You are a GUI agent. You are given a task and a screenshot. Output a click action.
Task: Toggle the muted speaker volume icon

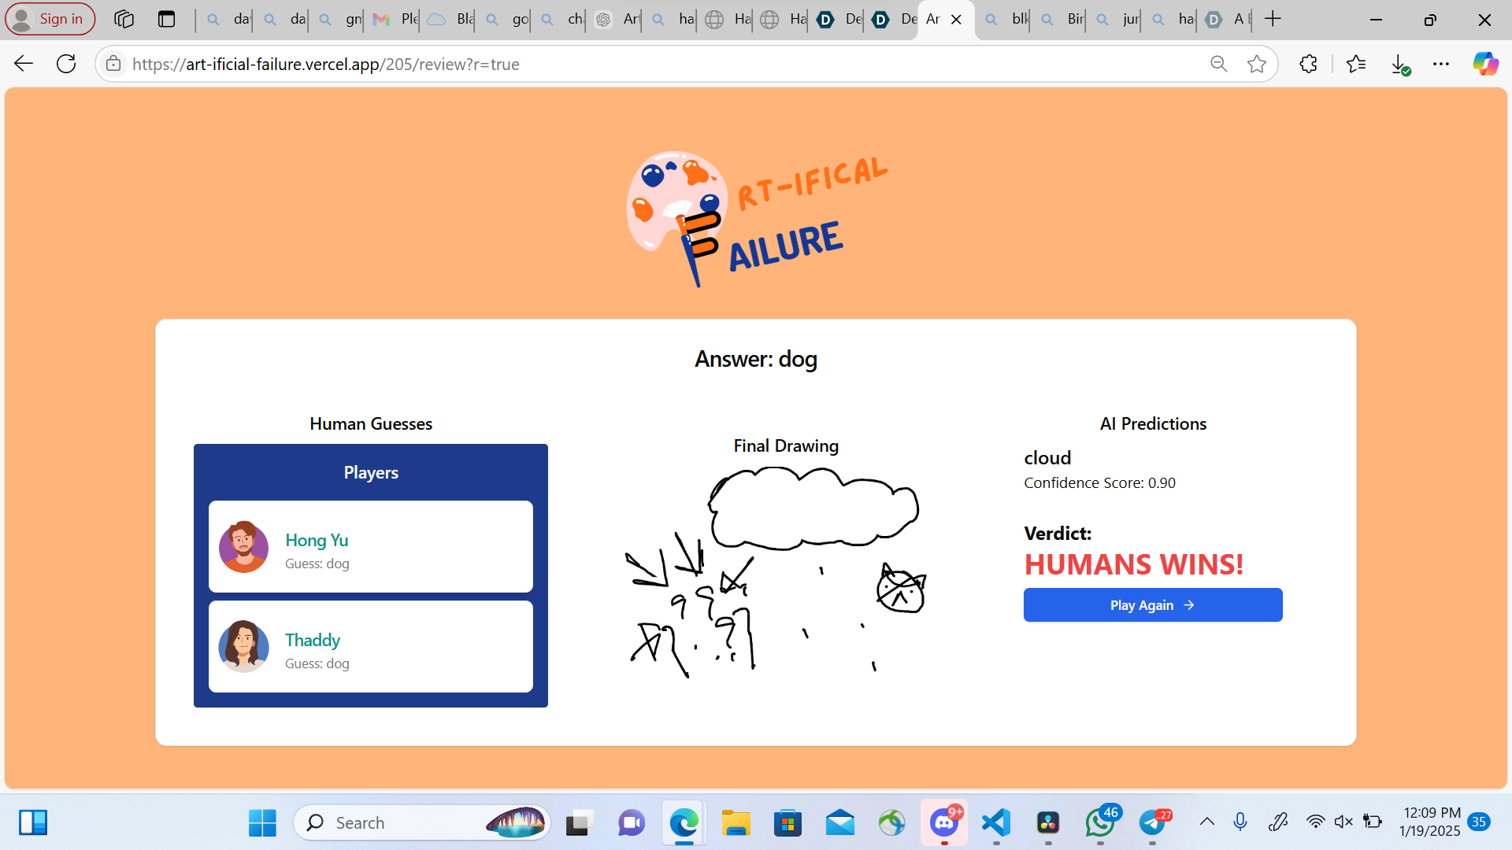[x=1343, y=822]
